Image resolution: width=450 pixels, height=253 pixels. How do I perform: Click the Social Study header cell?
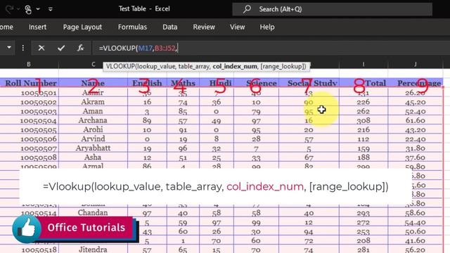click(x=309, y=83)
